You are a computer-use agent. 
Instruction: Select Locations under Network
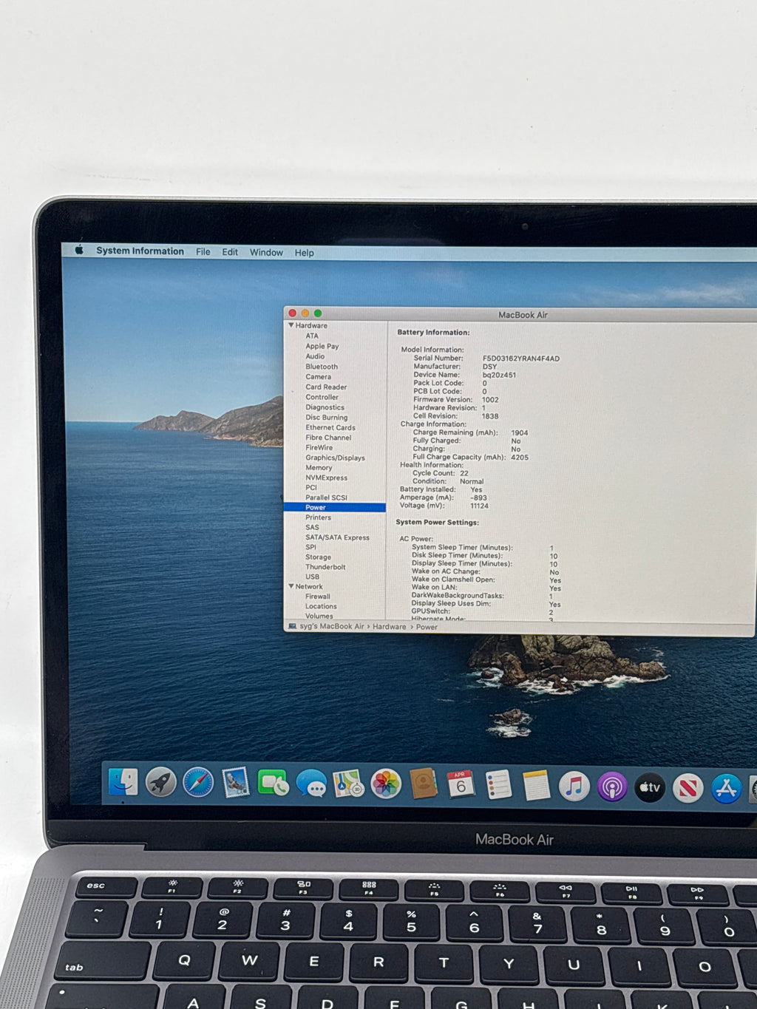pos(321,606)
